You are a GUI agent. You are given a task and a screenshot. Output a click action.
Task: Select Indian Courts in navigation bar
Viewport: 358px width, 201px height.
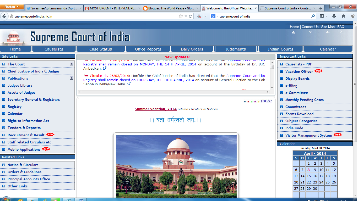[x=280, y=49]
